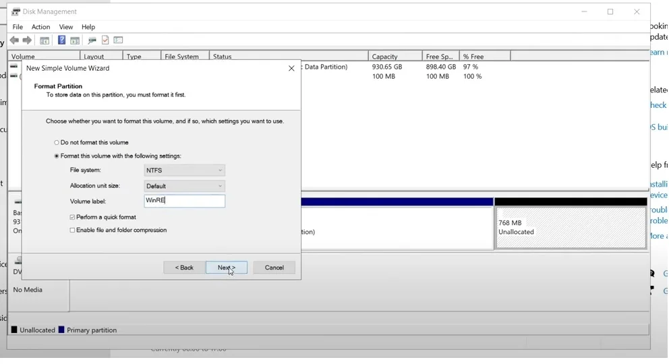This screenshot has width=669, height=364.
Task: Click the Volume label field containing WinRE
Action: pyautogui.click(x=184, y=201)
